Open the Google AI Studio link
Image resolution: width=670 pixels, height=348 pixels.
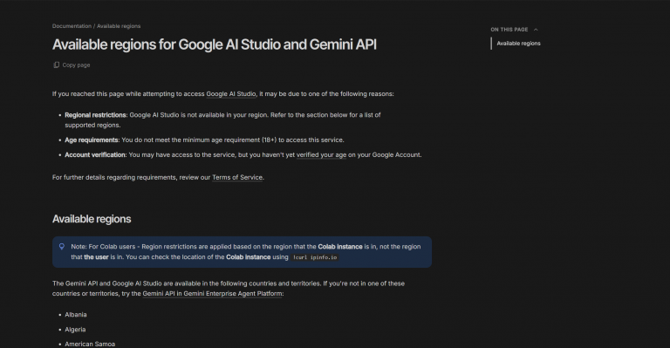click(x=231, y=94)
